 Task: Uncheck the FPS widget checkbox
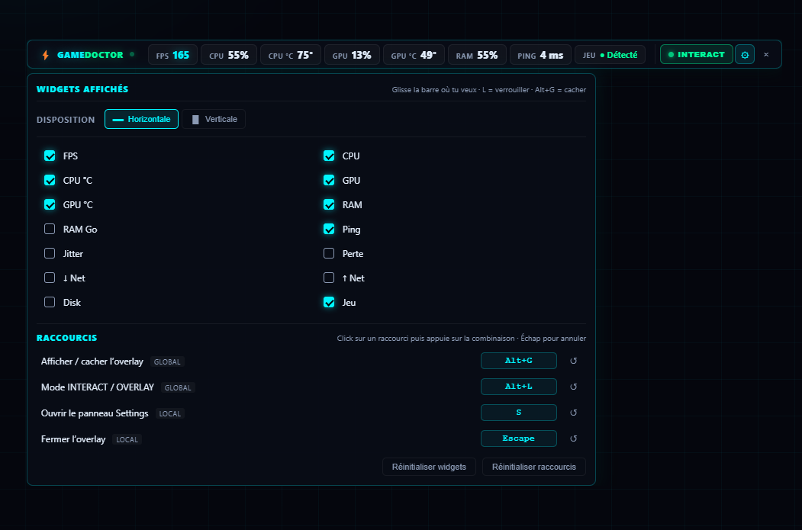point(50,156)
